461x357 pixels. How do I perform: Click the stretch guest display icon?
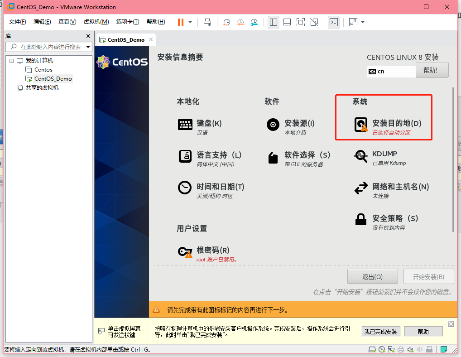pyautogui.click(x=353, y=22)
